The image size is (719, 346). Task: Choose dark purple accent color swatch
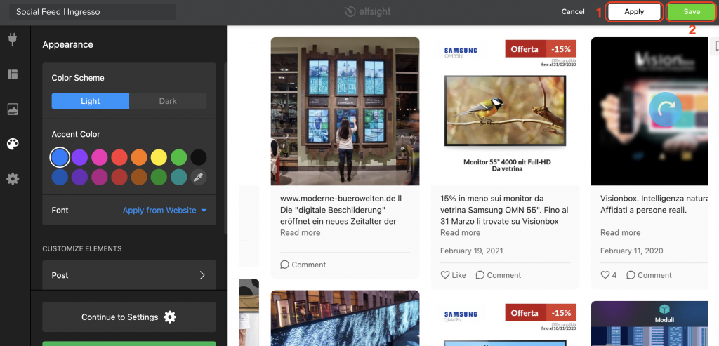point(79,178)
